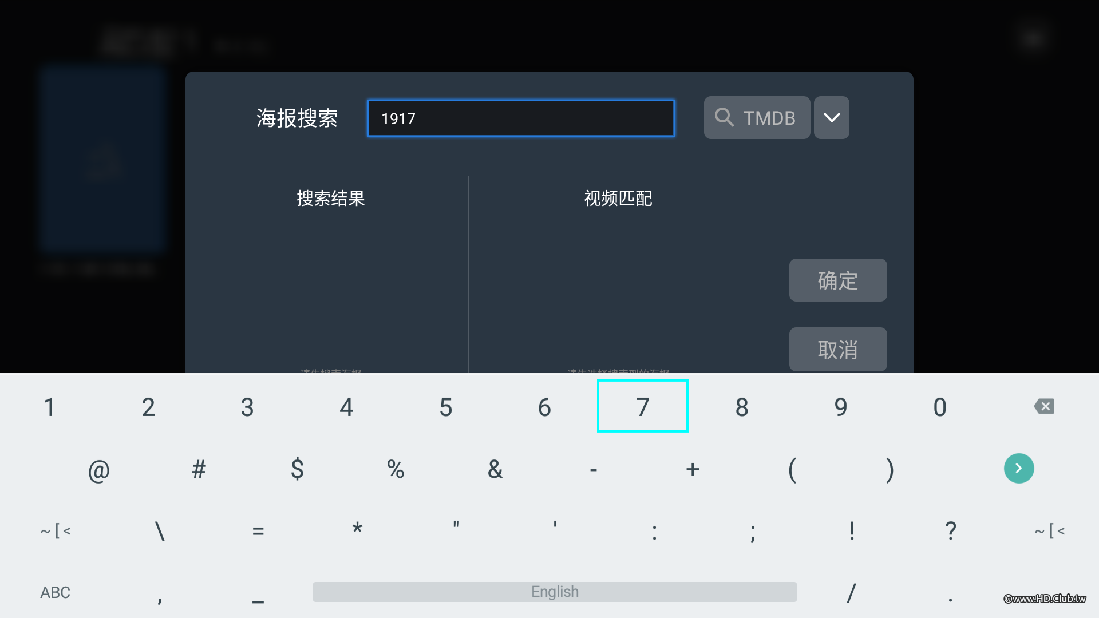1099x618 pixels.
Task: Tap the ampersand key
Action: pos(495,470)
